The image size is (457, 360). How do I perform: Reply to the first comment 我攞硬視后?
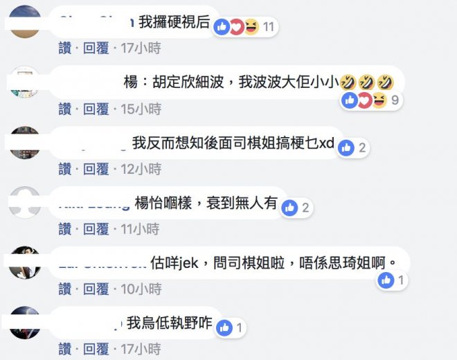[x=96, y=48]
